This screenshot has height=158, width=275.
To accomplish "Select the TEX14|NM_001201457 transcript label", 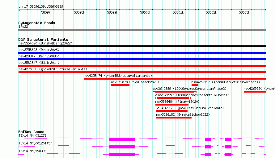I will [35, 143].
